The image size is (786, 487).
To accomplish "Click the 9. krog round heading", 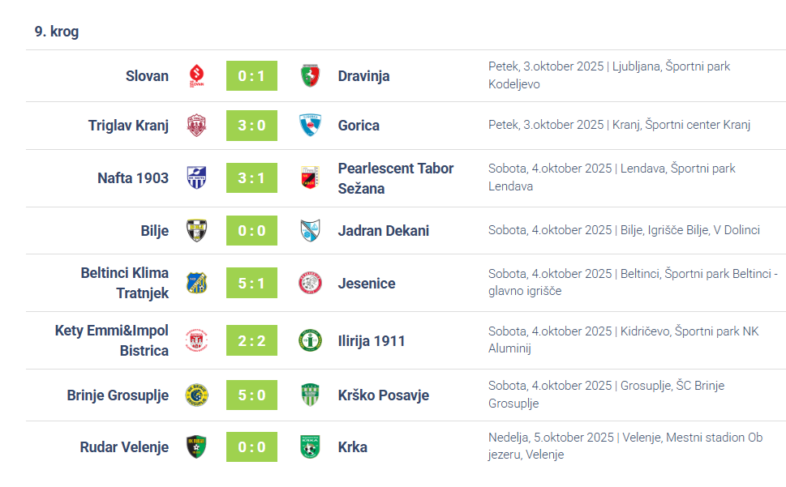I will tap(57, 32).
